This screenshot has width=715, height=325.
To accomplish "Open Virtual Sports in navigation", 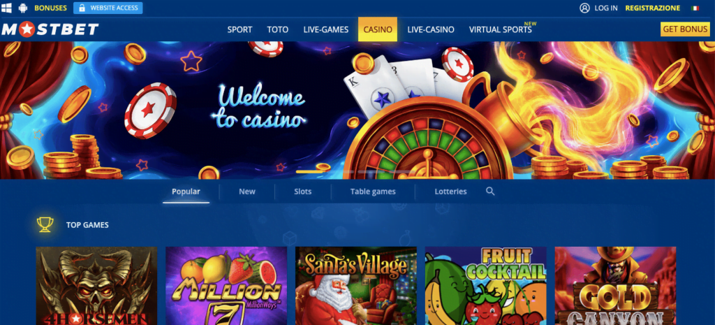I will [x=501, y=29].
